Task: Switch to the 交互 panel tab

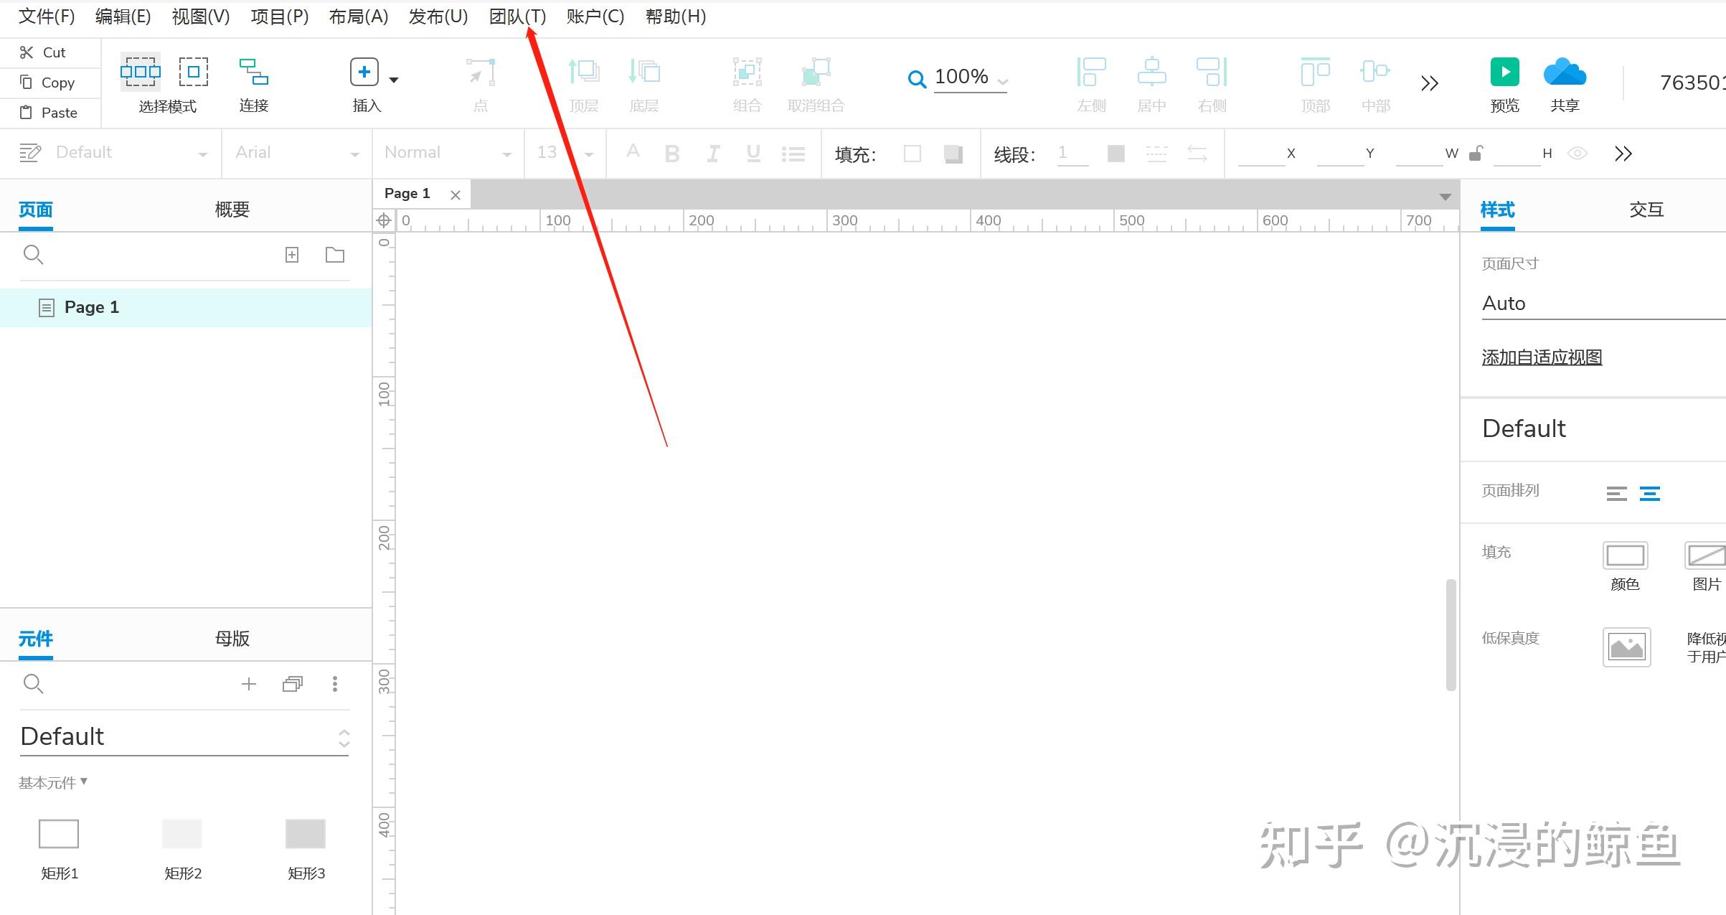Action: [1646, 209]
